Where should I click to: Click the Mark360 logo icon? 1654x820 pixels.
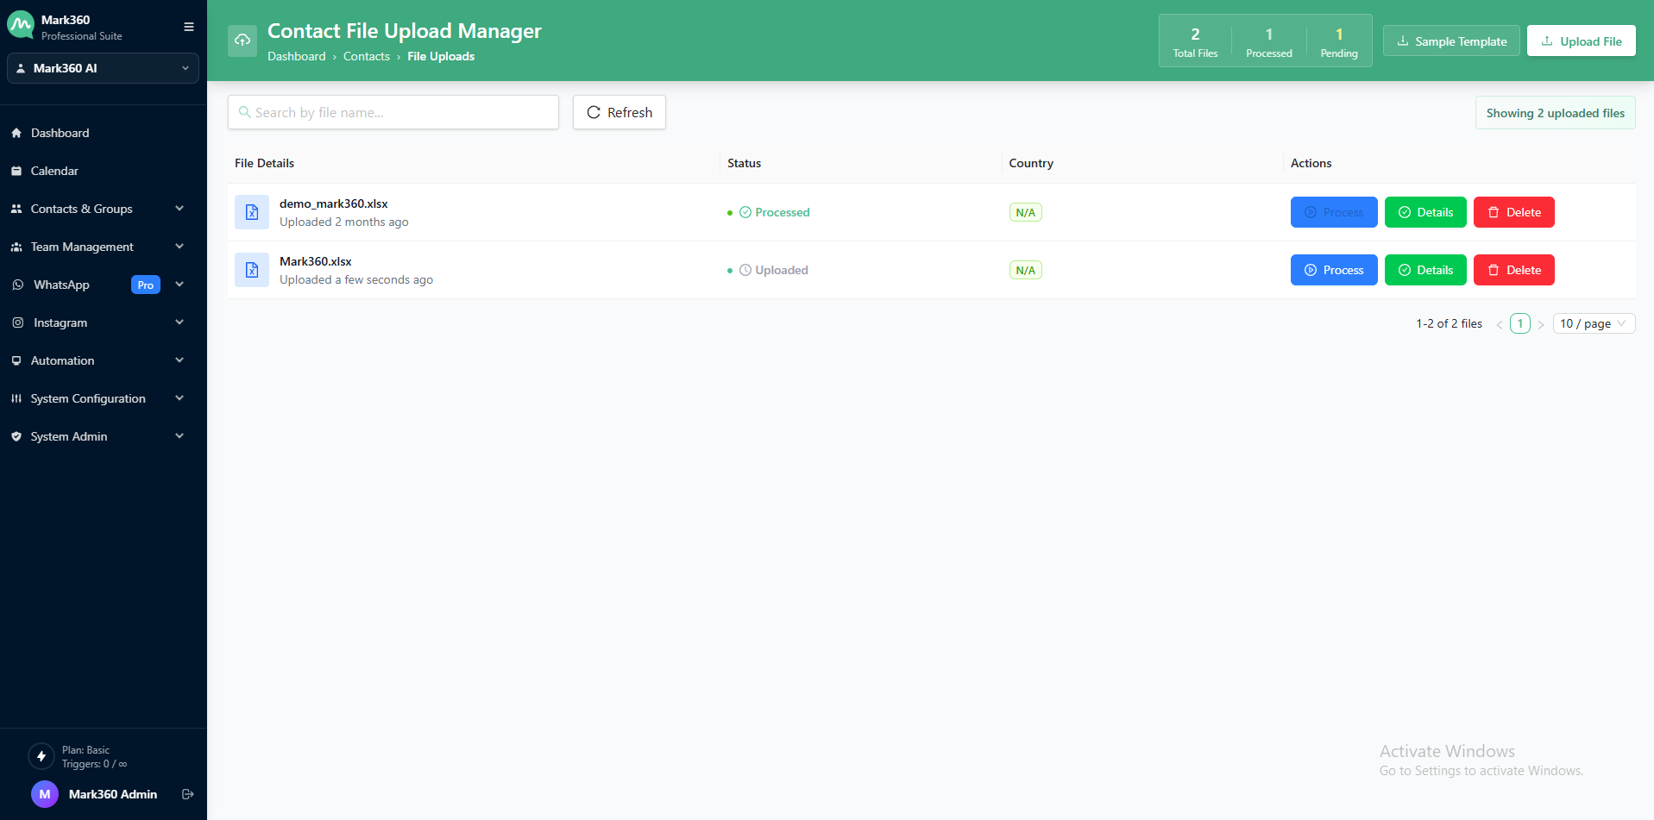(21, 26)
